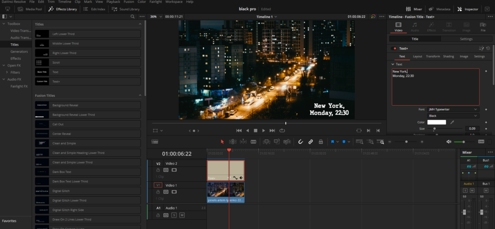
Task: Open the Marker color dropdown arrow
Action: (x=349, y=142)
